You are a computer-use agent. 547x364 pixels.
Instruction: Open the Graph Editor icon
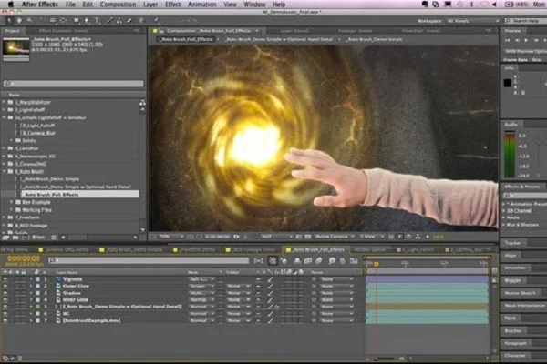coord(354,260)
